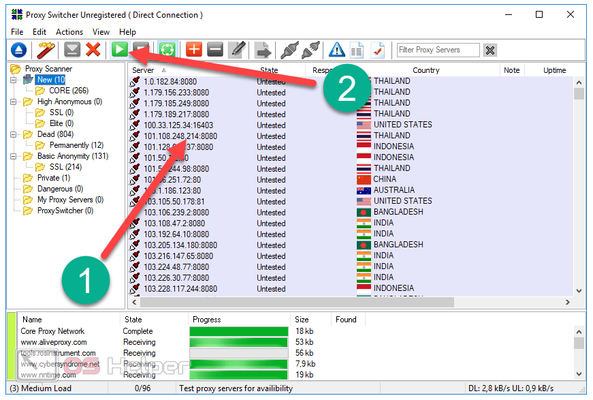Sort list by Server column header
This screenshot has width=593, height=400.
pyautogui.click(x=143, y=70)
